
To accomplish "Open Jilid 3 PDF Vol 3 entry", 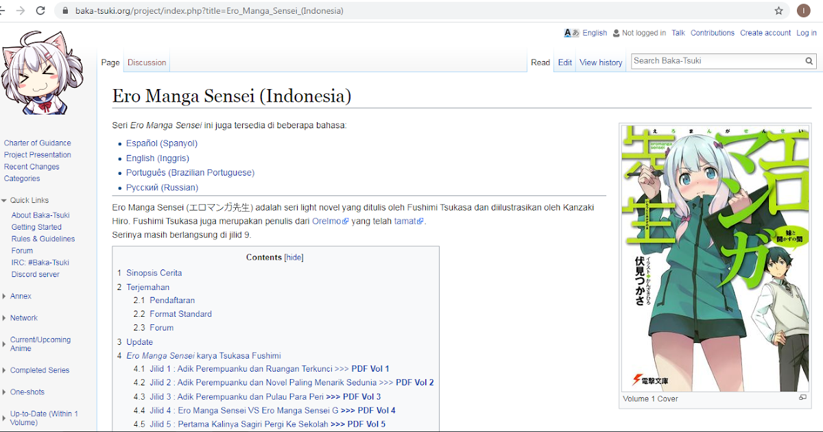I will pyautogui.click(x=257, y=397).
